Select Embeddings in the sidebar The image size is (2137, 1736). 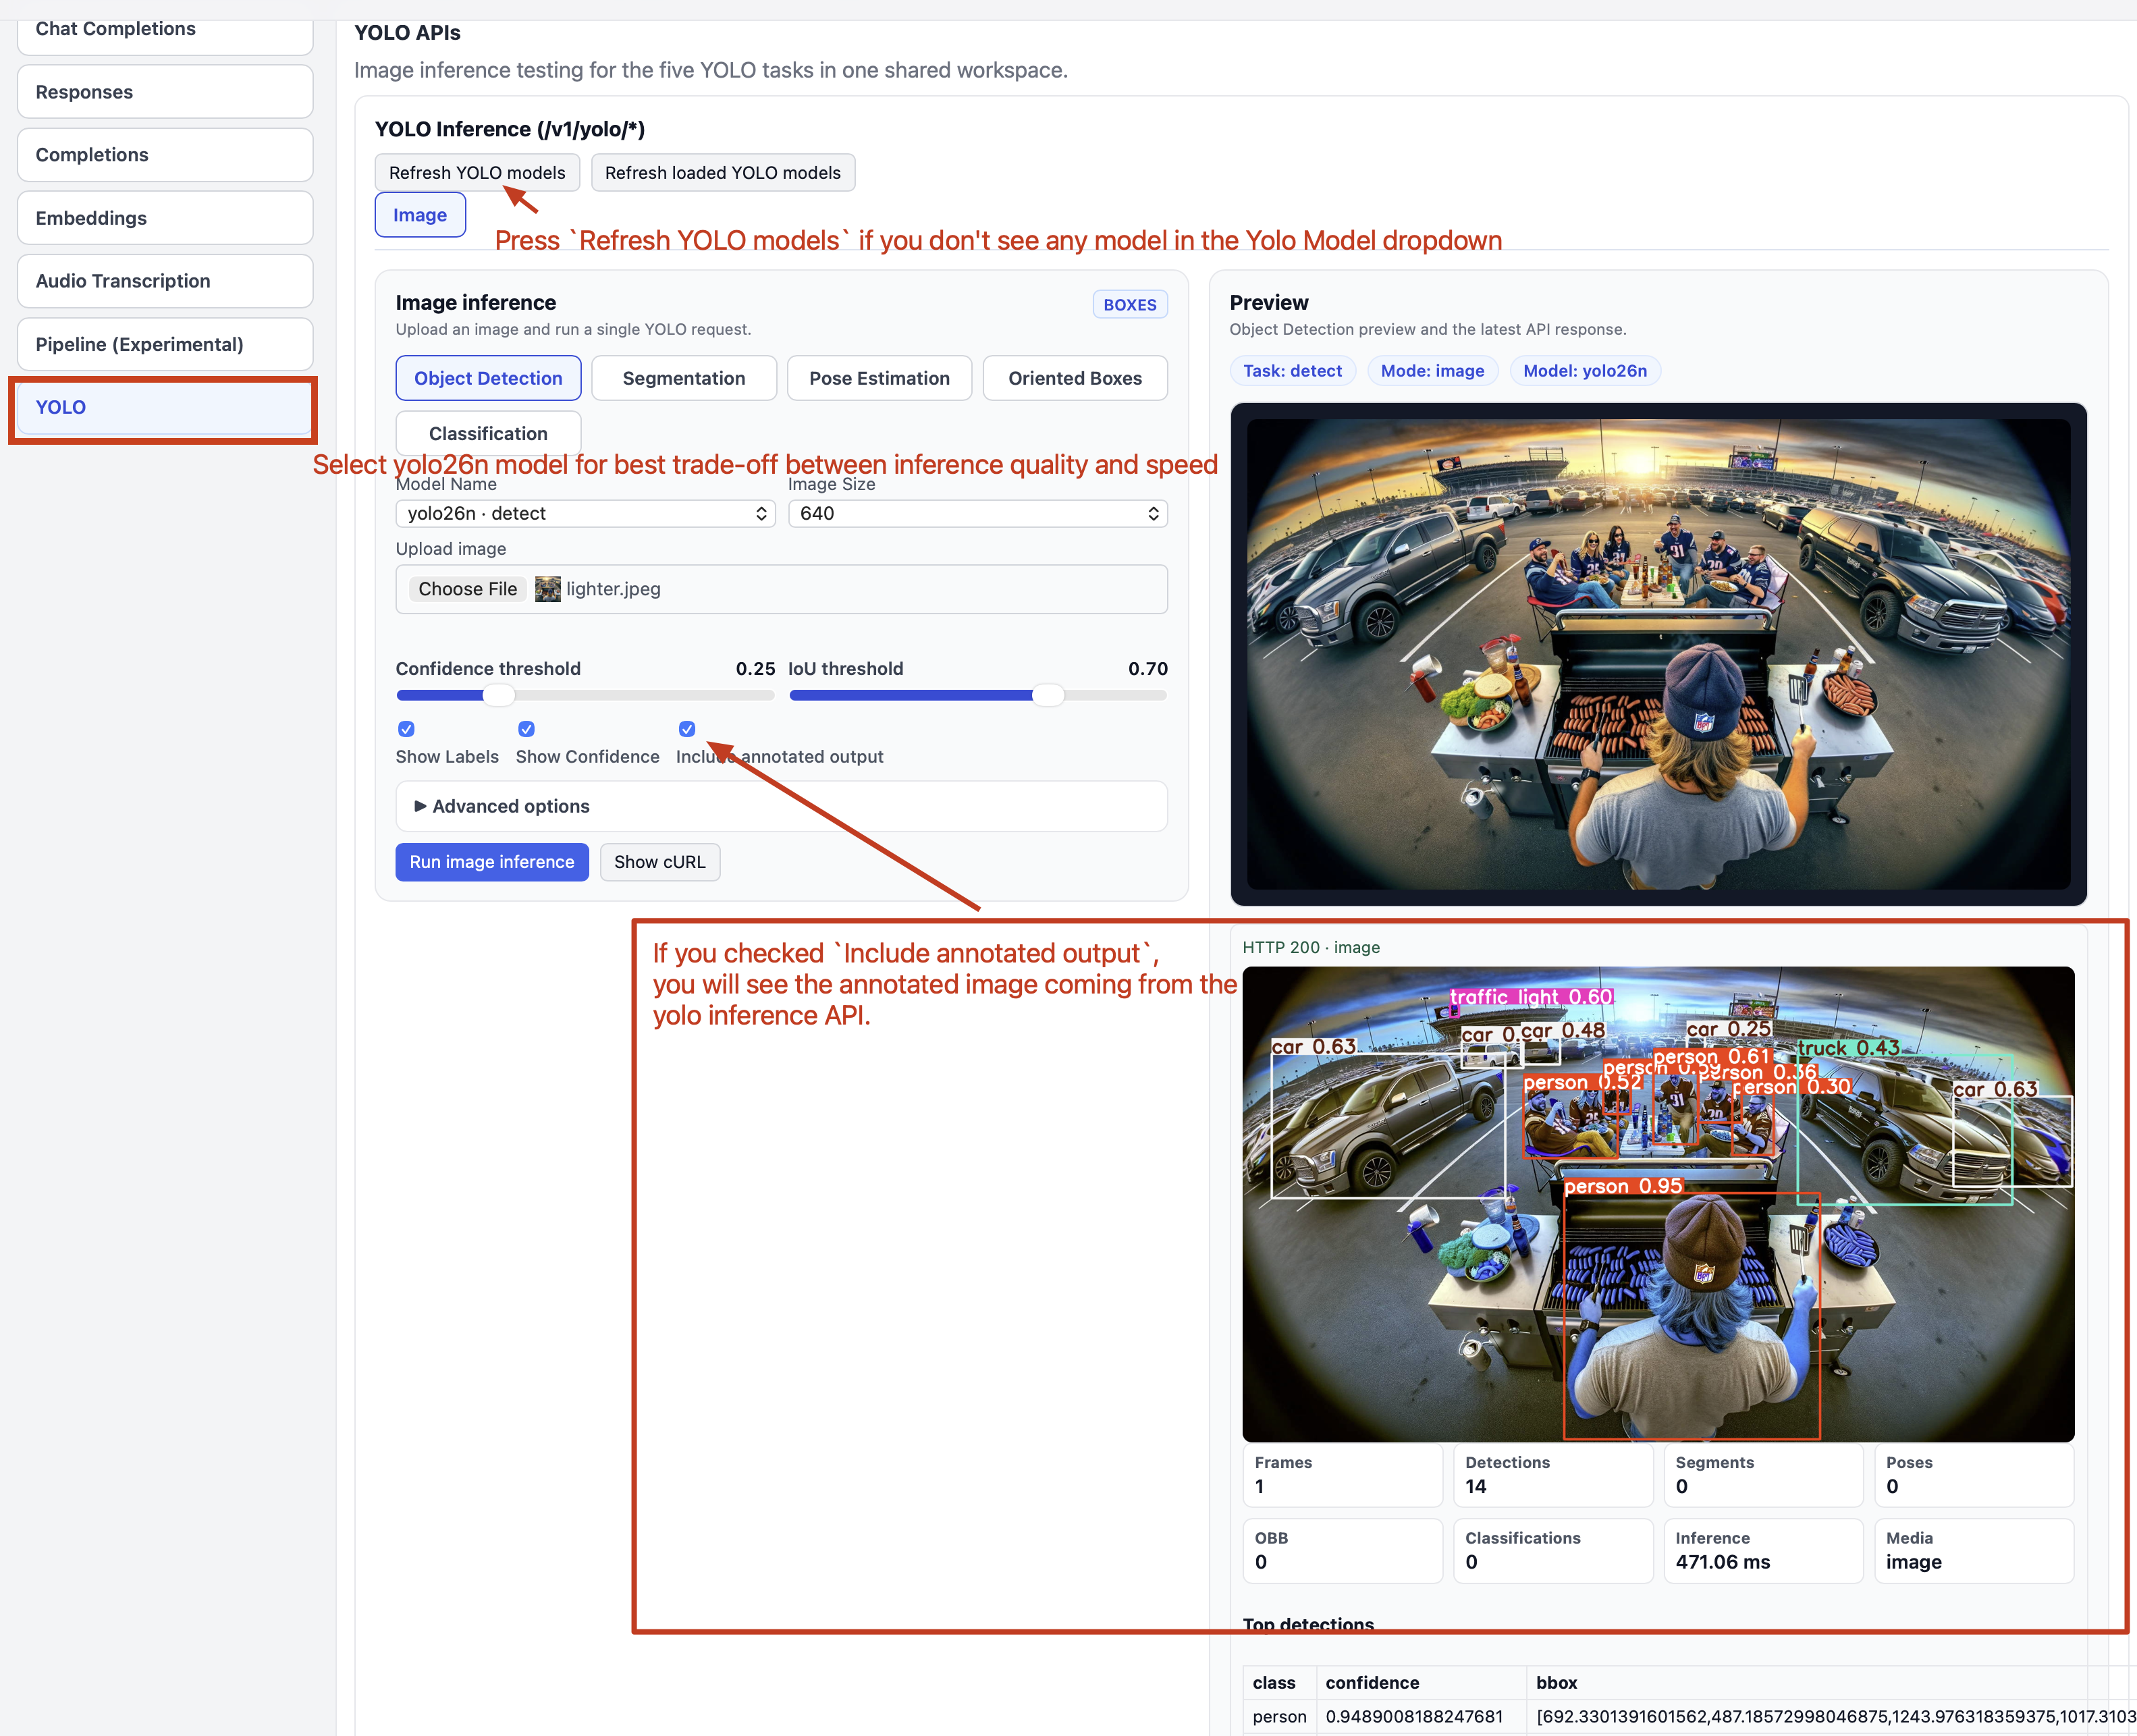click(165, 218)
